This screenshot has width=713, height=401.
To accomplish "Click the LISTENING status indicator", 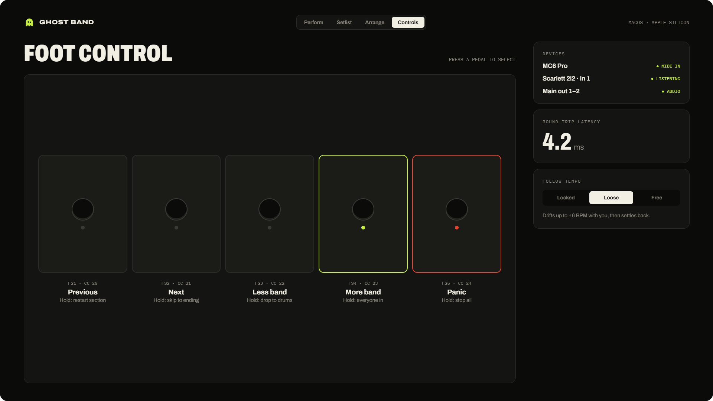I will click(x=665, y=79).
